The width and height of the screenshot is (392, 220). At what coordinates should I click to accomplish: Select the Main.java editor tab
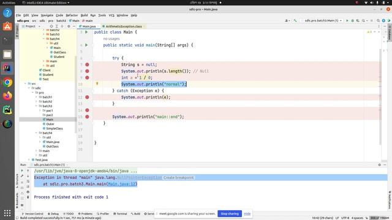pyautogui.click(x=89, y=26)
